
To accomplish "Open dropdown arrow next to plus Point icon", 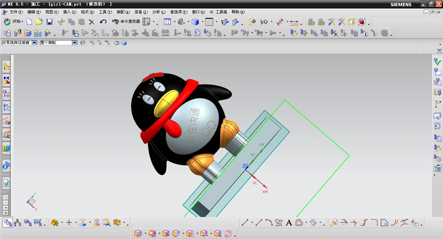I will point(76,223).
